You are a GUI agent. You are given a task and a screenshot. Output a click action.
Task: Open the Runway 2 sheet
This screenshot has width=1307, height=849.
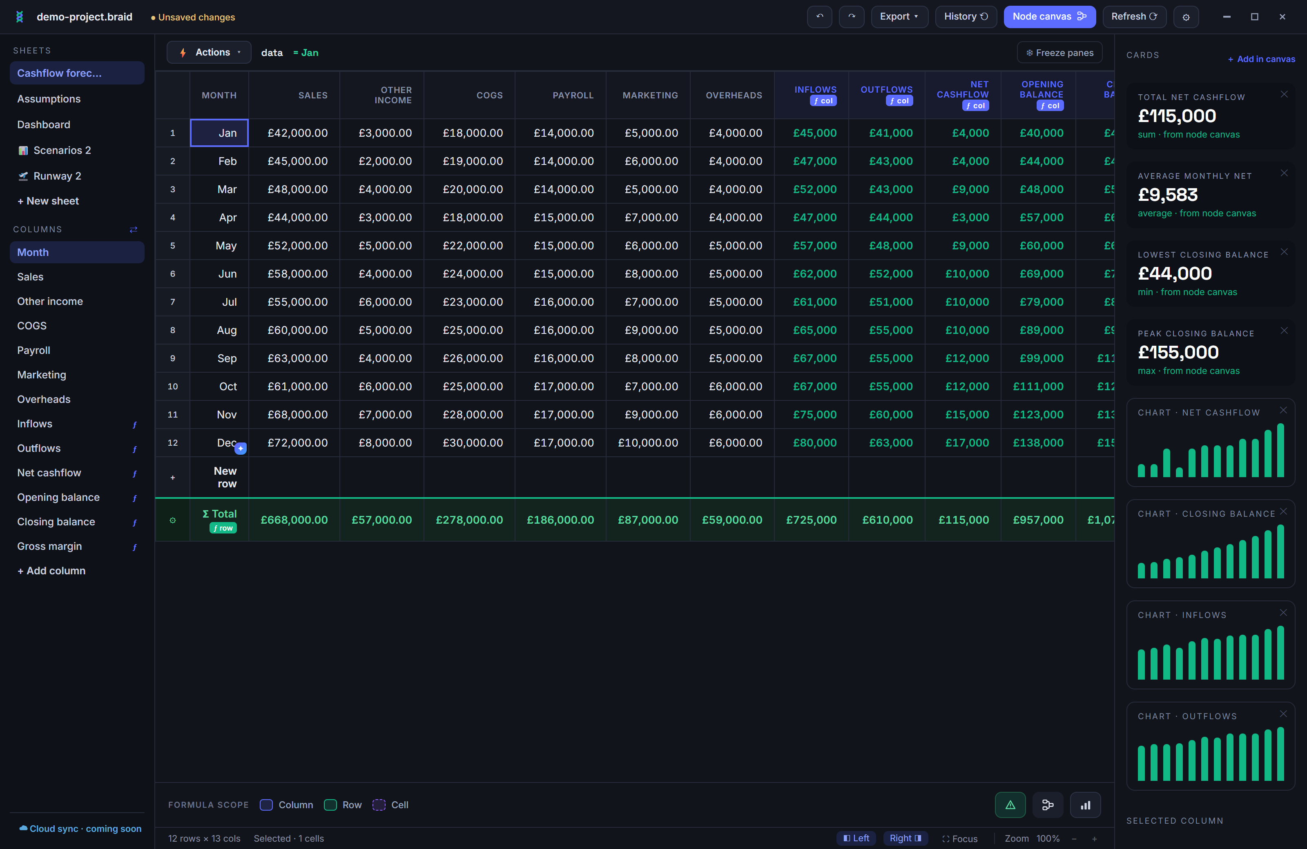pyautogui.click(x=77, y=176)
